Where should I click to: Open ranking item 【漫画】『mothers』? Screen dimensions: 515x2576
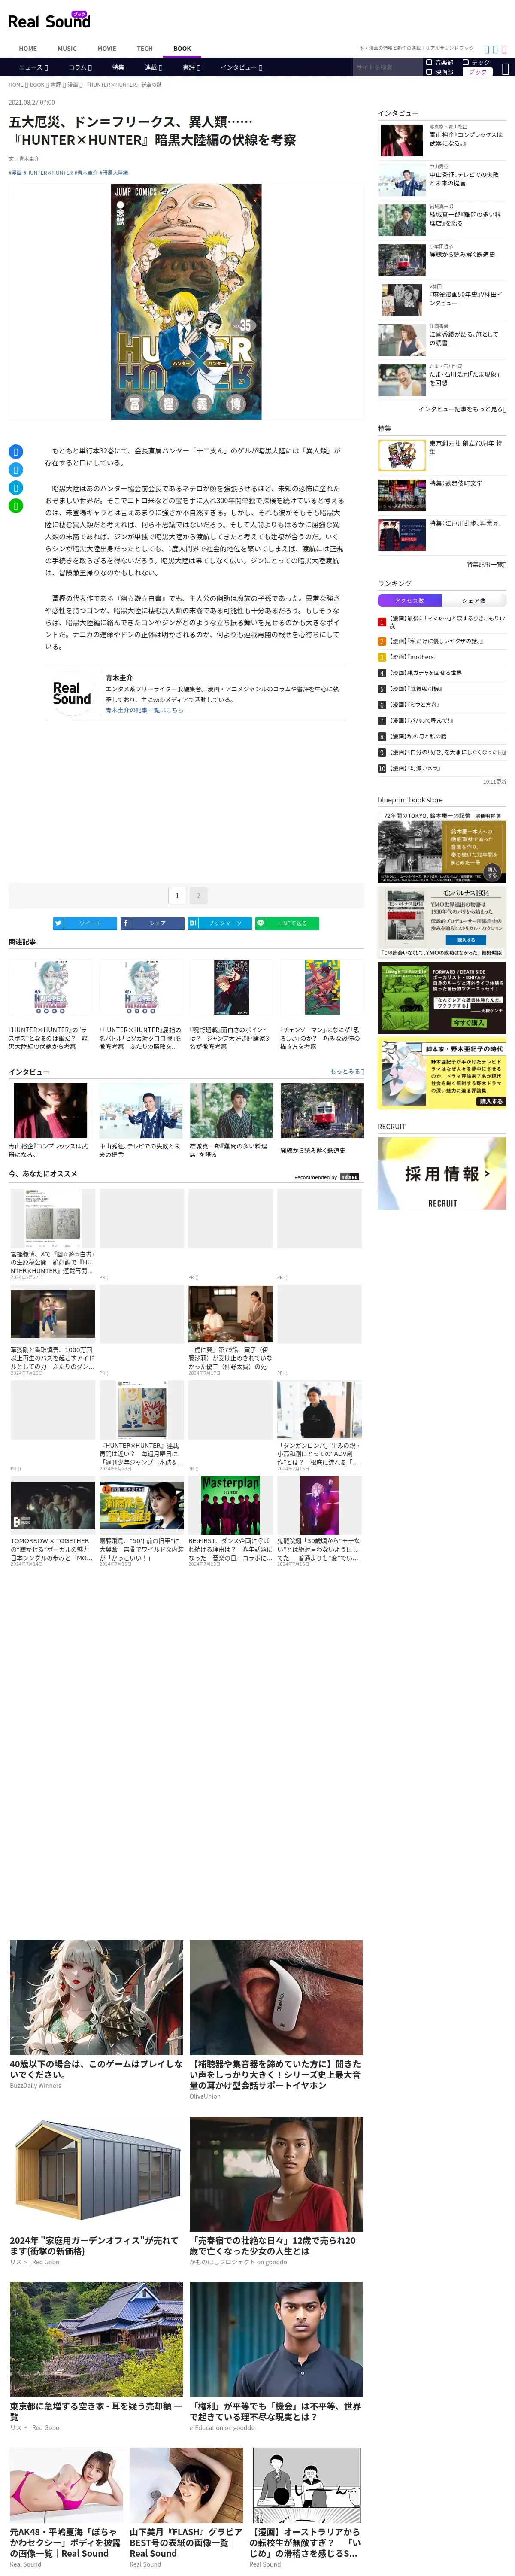click(413, 657)
